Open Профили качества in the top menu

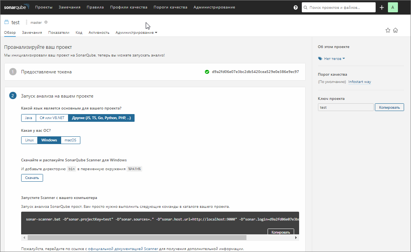(128, 7)
